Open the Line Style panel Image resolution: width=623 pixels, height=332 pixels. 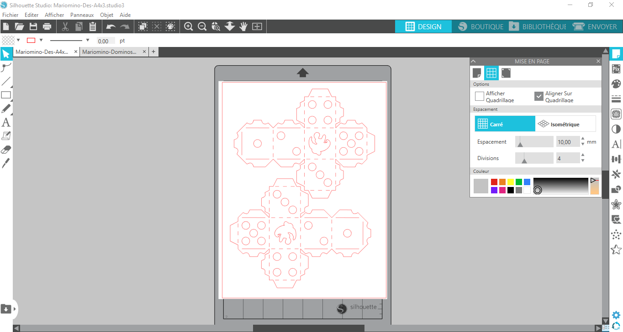coord(616,99)
